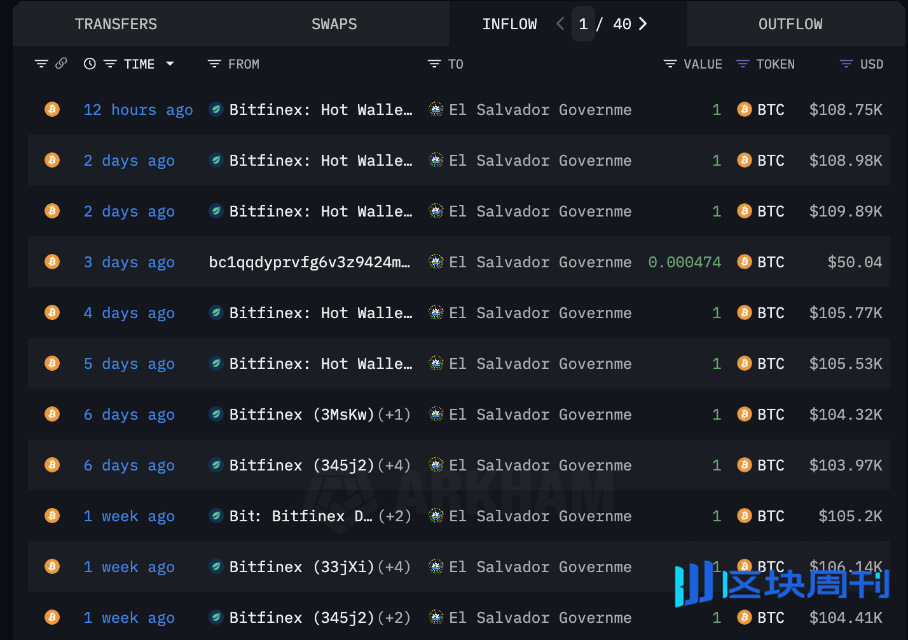Image resolution: width=908 pixels, height=640 pixels.
Task: Click the Bitcoin chain icon in 12 hours row
Action: pyautogui.click(x=52, y=109)
